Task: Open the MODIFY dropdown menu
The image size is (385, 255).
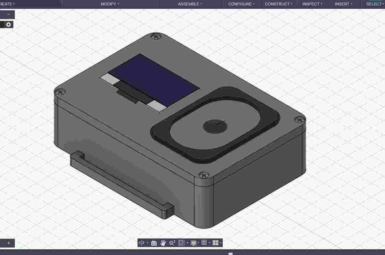Action: tap(110, 4)
